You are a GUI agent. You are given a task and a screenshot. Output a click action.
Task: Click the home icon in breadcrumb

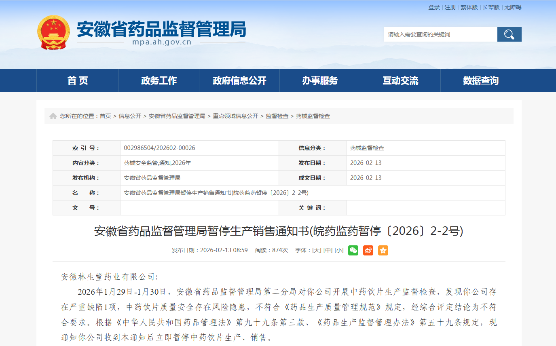click(x=53, y=116)
